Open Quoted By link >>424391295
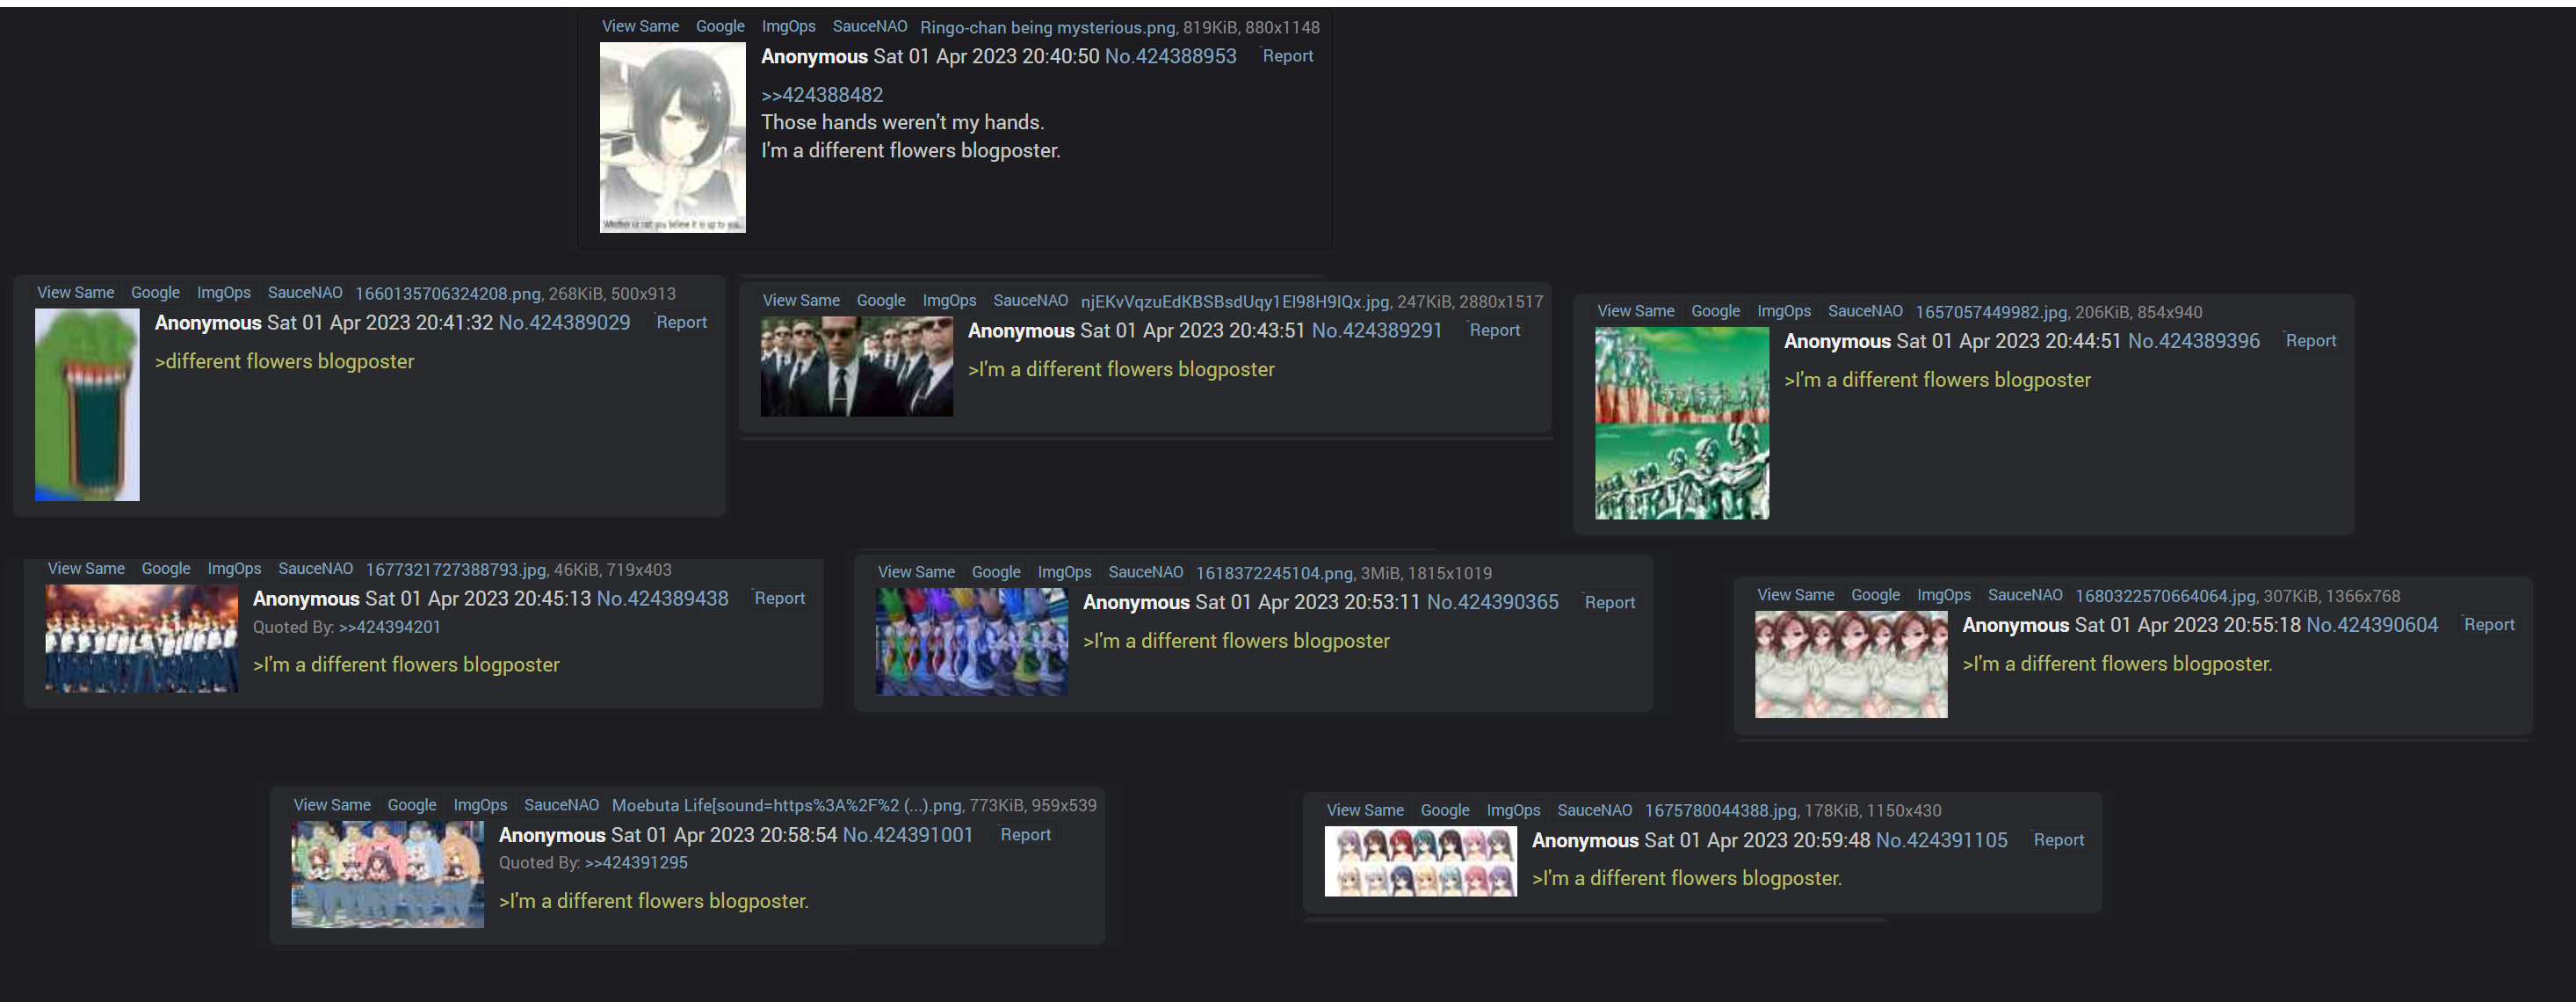 (x=636, y=862)
